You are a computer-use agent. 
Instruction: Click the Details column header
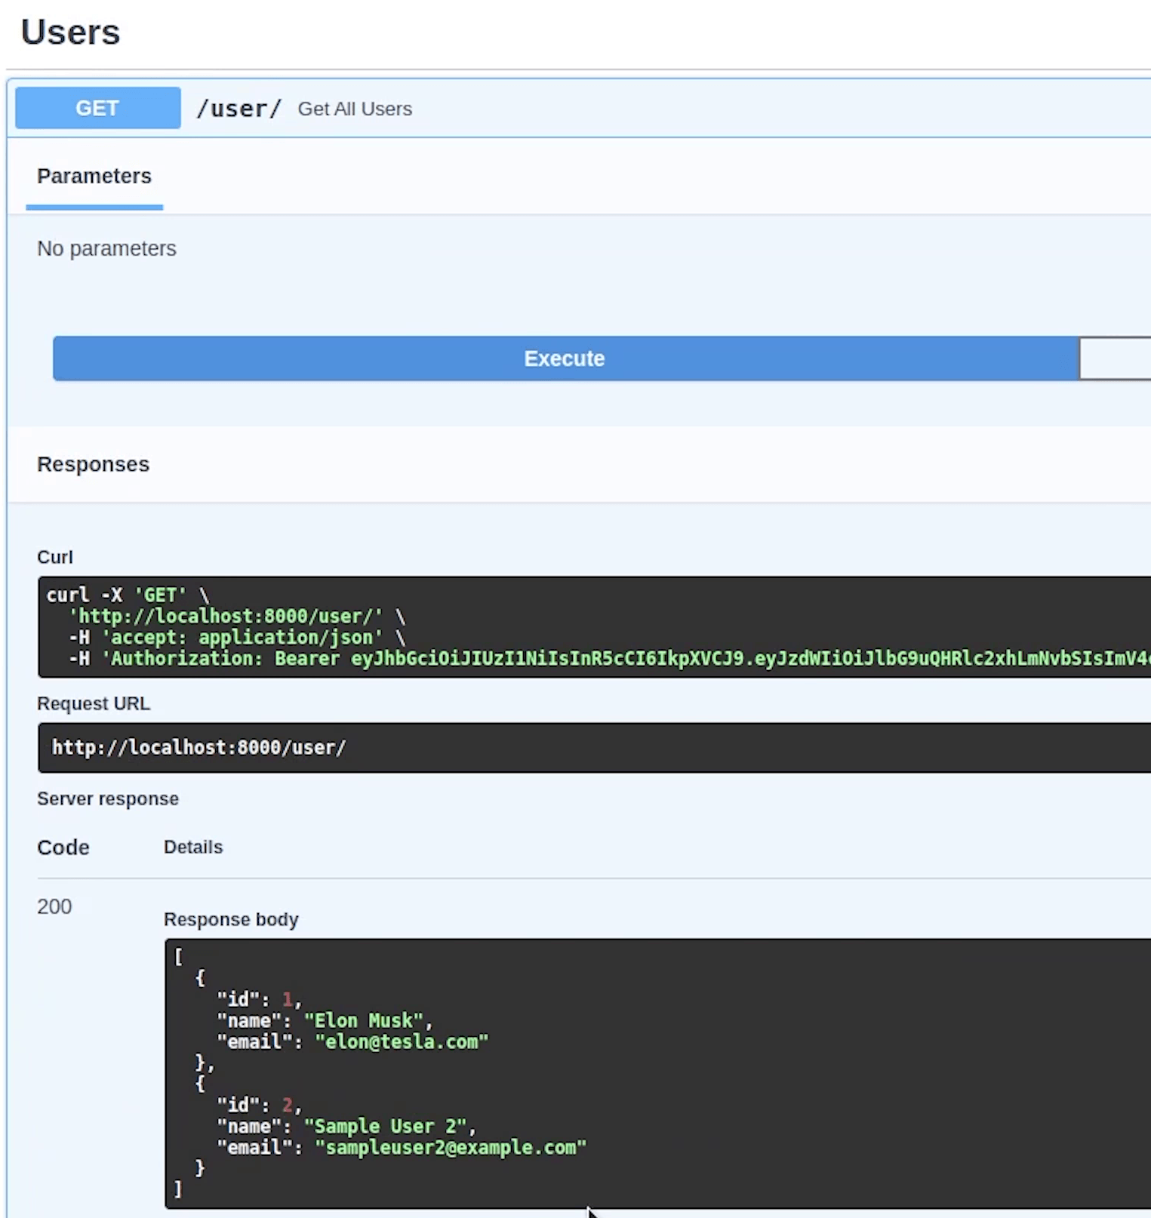pyautogui.click(x=193, y=847)
